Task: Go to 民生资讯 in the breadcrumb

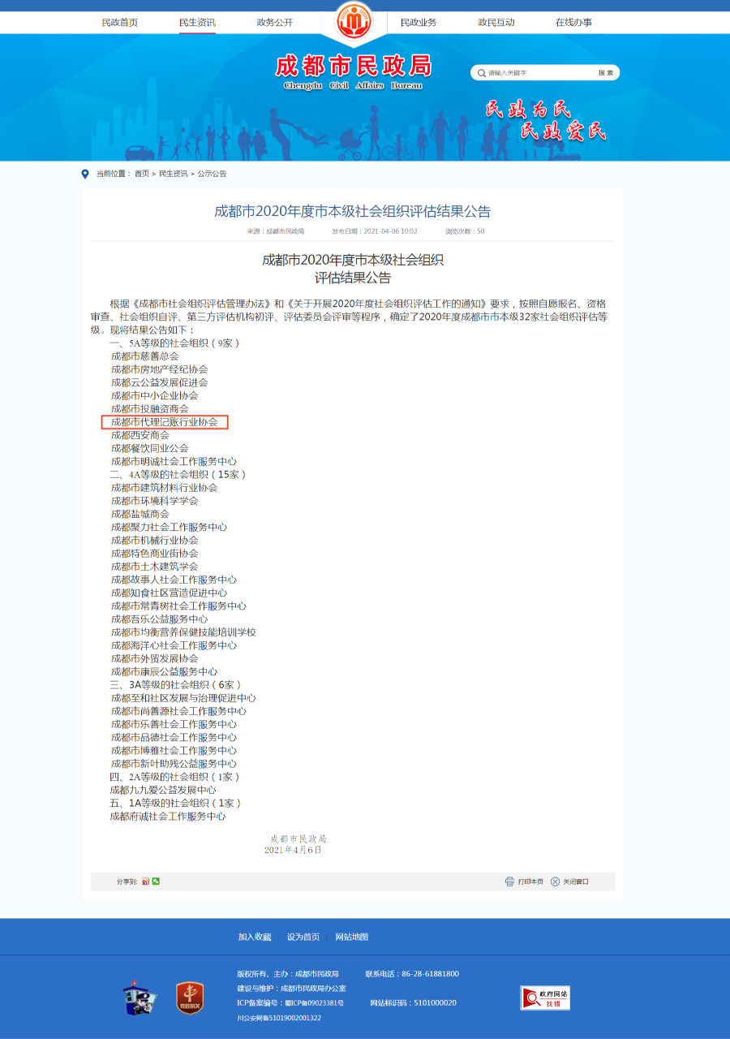Action: [173, 174]
